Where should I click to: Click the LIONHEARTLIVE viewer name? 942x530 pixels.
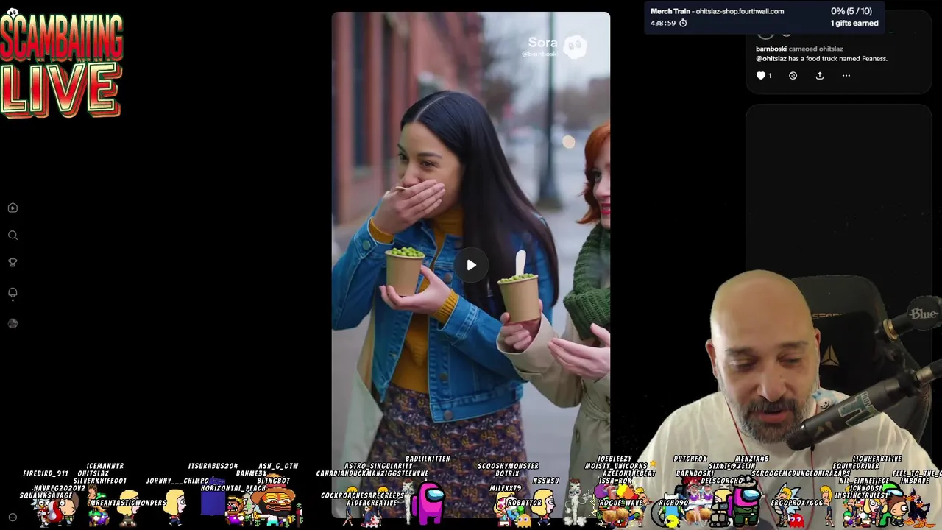tap(877, 459)
